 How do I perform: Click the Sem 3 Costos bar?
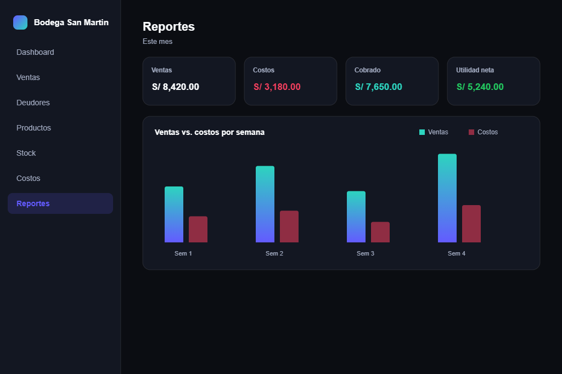(380, 232)
